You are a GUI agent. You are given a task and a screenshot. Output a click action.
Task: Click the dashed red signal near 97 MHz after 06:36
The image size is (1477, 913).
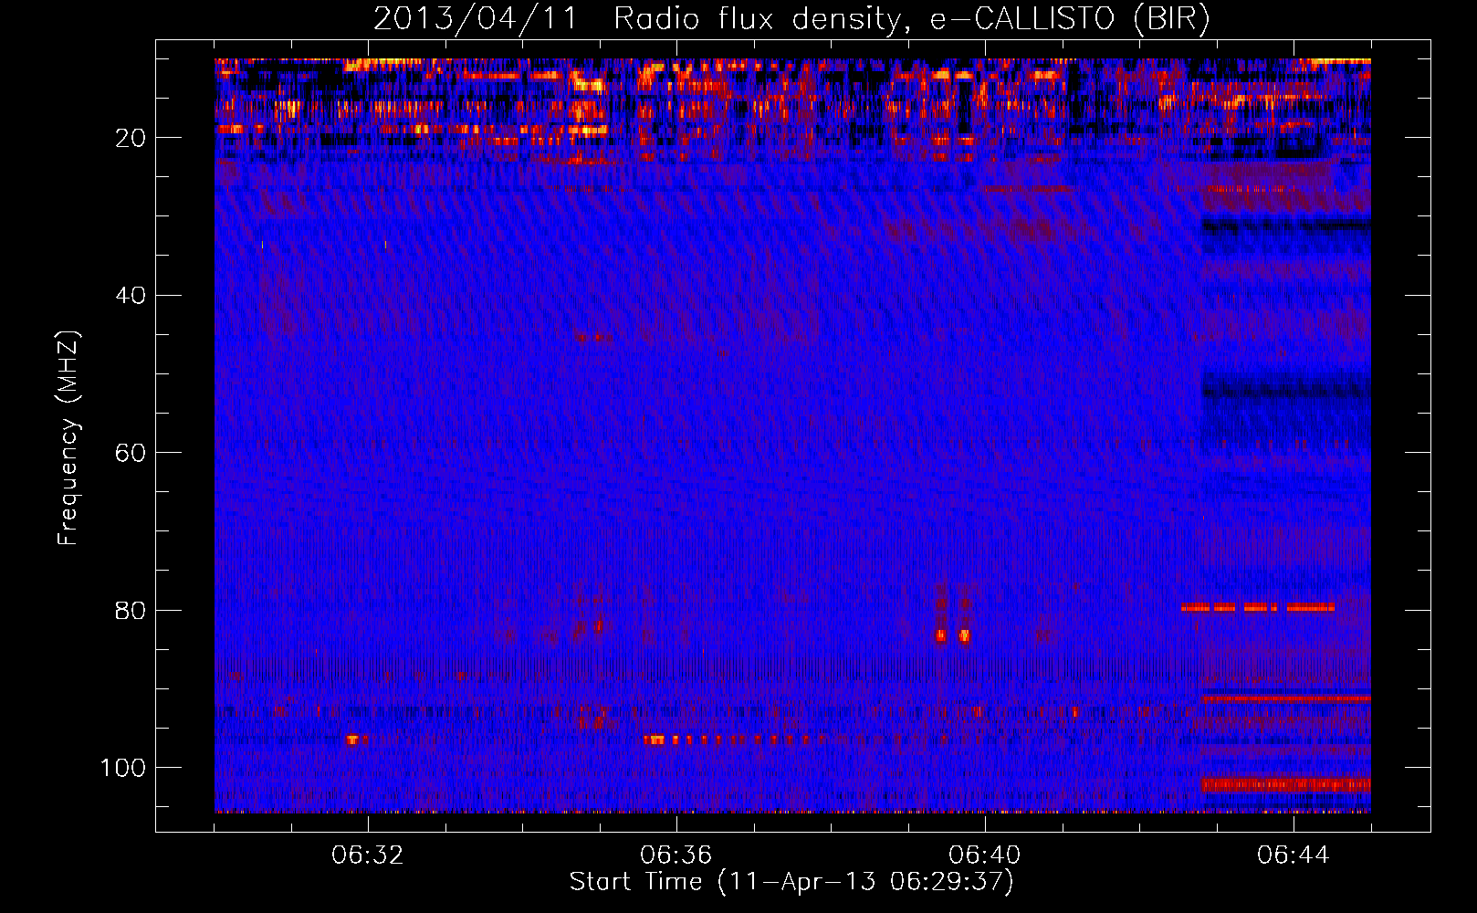(x=735, y=740)
